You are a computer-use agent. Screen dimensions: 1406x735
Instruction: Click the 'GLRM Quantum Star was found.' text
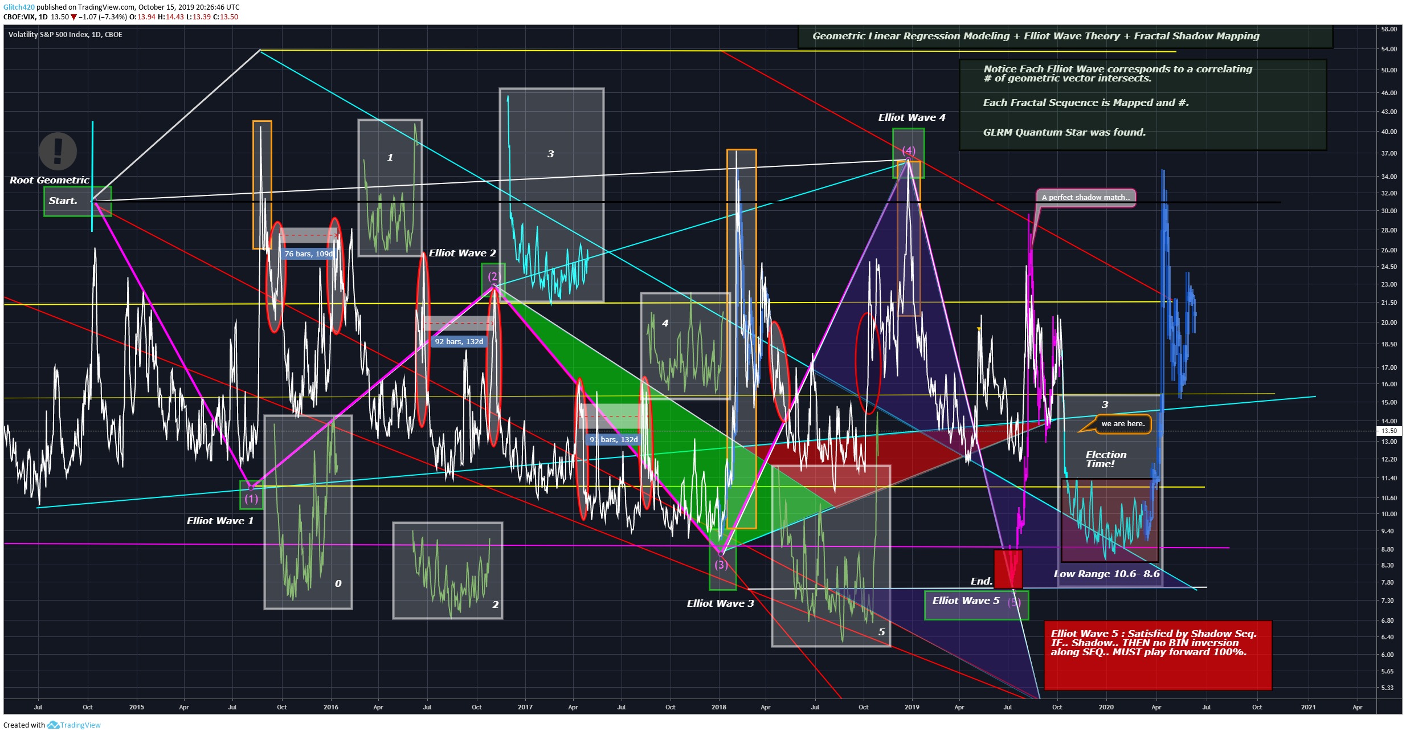[1064, 132]
